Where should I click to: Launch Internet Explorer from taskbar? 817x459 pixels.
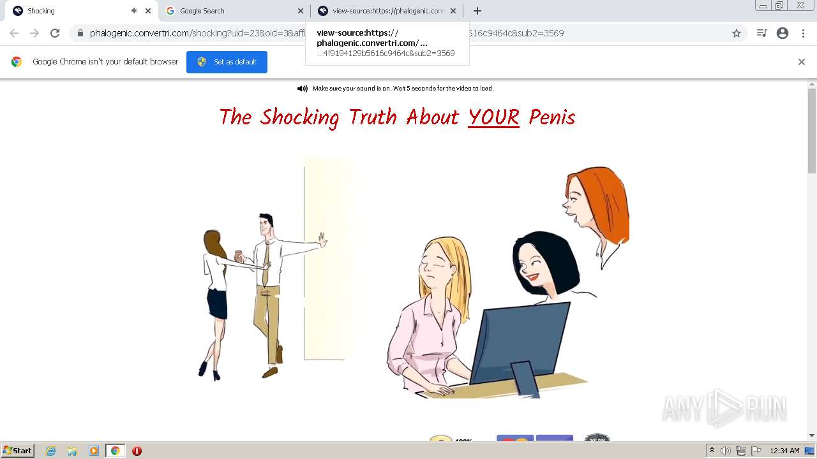pos(50,451)
